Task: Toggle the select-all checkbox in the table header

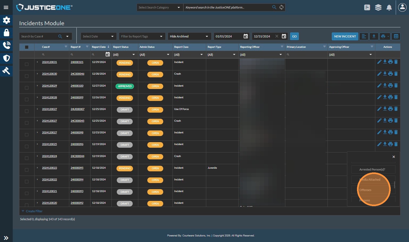Action: (27, 47)
